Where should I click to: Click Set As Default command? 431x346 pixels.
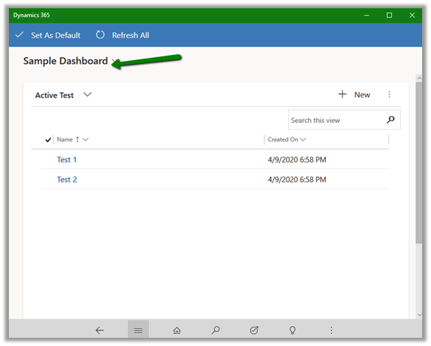(48, 35)
